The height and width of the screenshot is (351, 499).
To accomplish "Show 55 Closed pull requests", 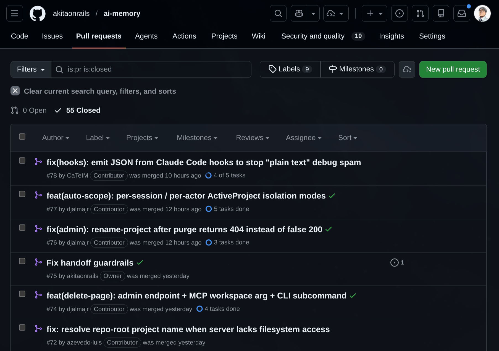I will pyautogui.click(x=78, y=110).
